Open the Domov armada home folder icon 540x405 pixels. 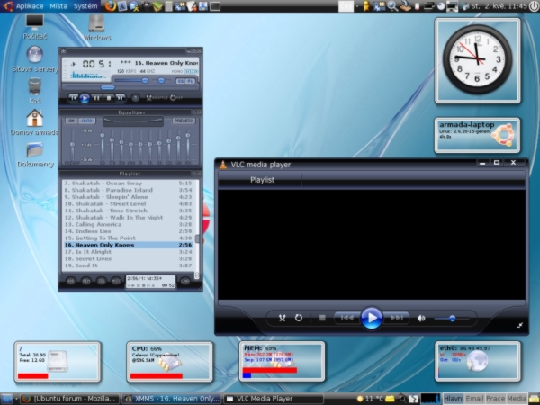(34, 122)
